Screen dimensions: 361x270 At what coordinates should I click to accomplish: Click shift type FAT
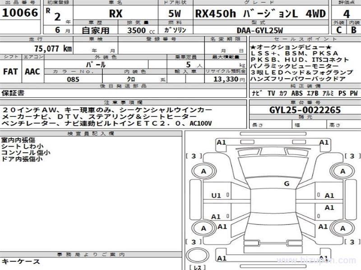[x=10, y=72]
